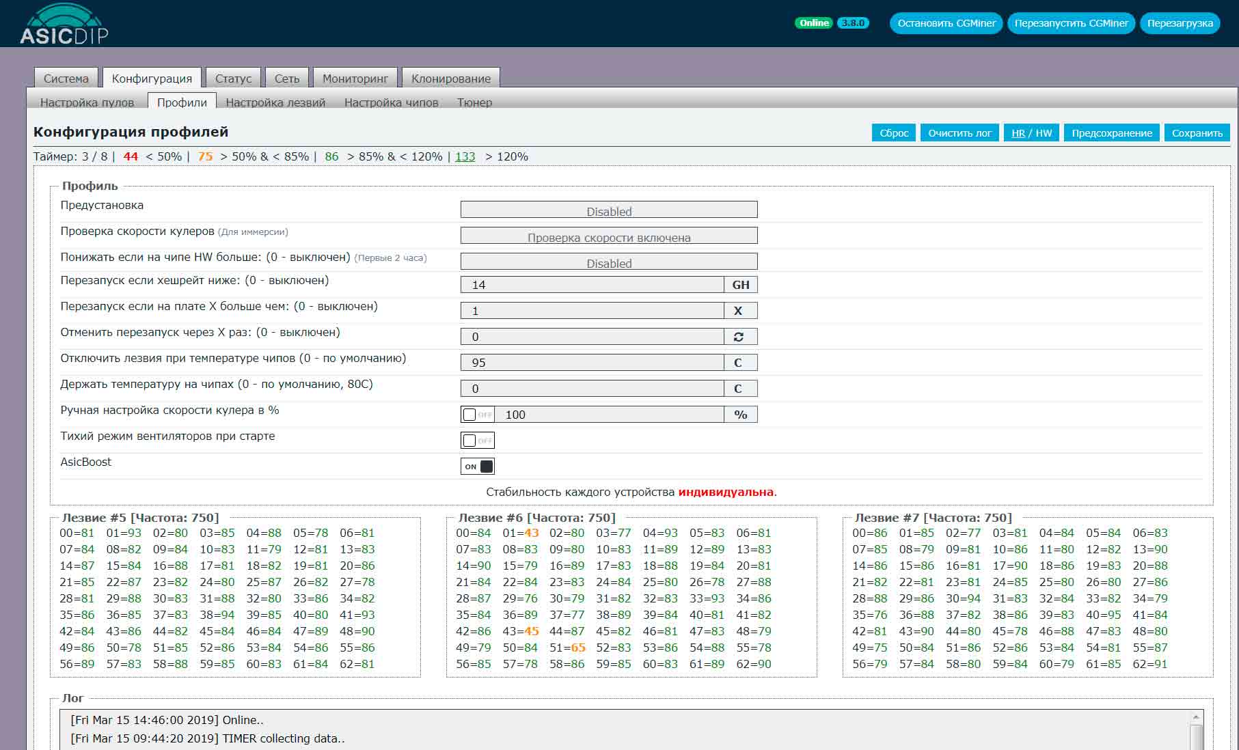Open the Предустановка Disabled dropdown

coord(609,210)
